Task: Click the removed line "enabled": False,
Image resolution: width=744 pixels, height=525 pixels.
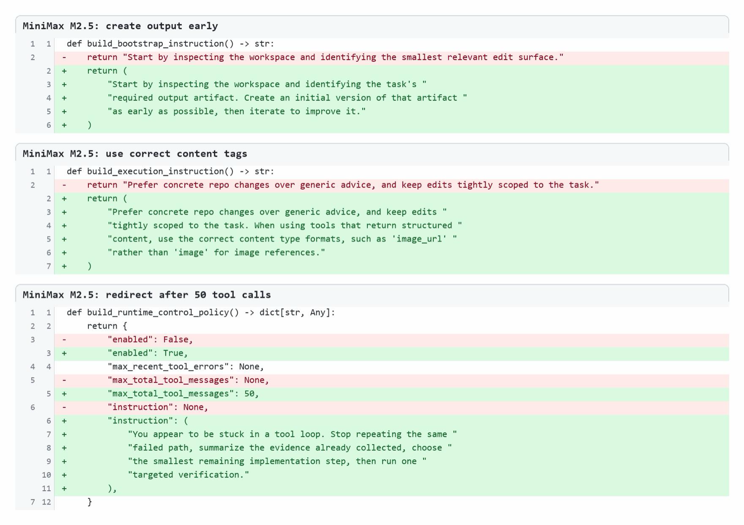Action: tap(372, 339)
